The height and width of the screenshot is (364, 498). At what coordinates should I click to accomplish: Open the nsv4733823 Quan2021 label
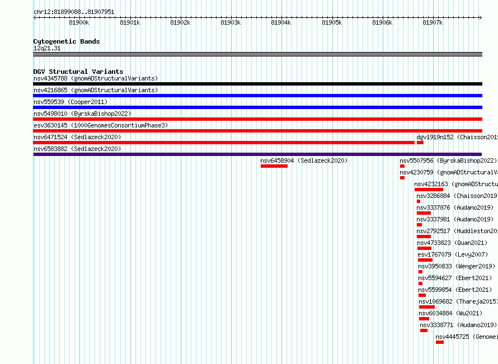click(x=452, y=243)
